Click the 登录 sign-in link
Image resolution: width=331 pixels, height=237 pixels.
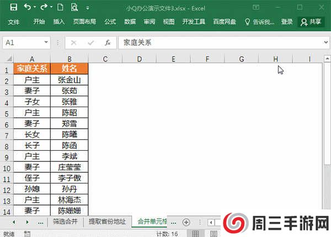click(x=287, y=22)
